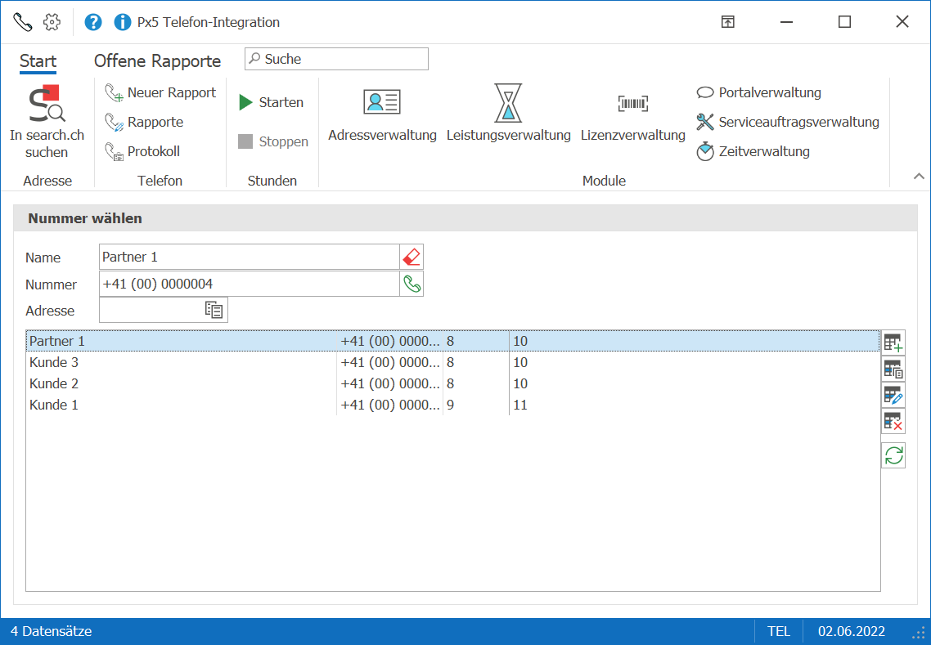Viewport: 931px width, 645px height.
Task: Refresh the list with green arrows icon
Action: pyautogui.click(x=893, y=455)
